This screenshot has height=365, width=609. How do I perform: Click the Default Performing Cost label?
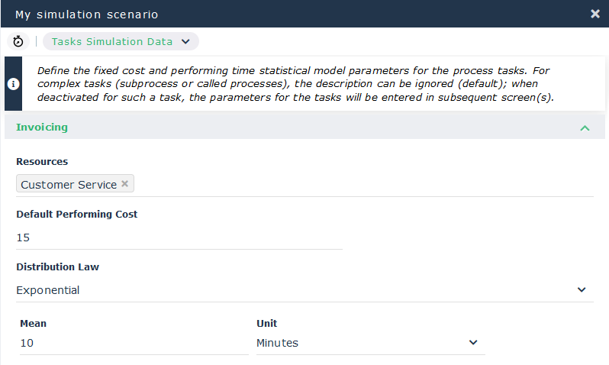point(77,215)
